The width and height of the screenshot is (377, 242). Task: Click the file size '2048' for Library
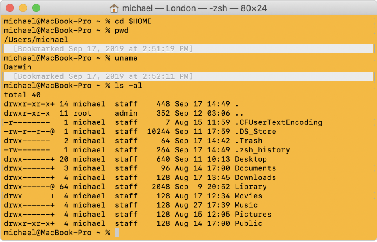[x=161, y=187]
